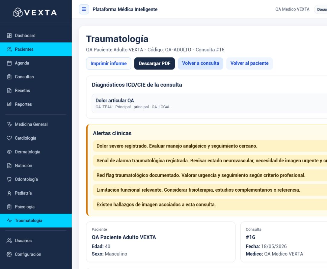Click the Psicología clipboard icon

(9, 207)
